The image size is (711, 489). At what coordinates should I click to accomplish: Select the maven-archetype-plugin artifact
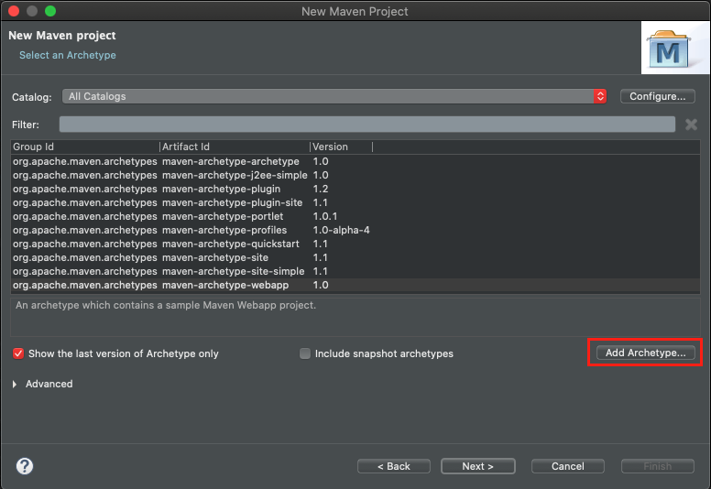(222, 189)
